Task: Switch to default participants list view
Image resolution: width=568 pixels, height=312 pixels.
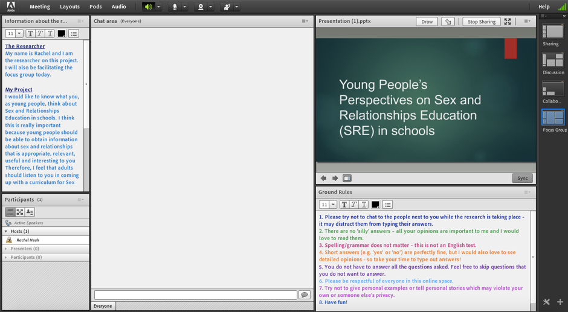Action: (x=10, y=212)
